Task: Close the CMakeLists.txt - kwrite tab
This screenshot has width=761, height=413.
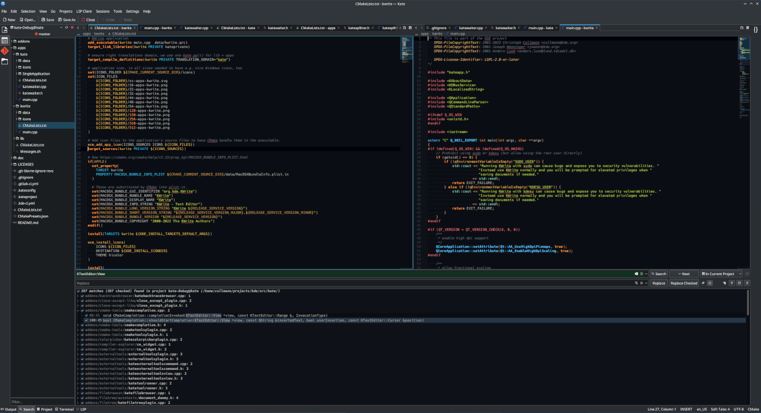Action: pos(136,28)
